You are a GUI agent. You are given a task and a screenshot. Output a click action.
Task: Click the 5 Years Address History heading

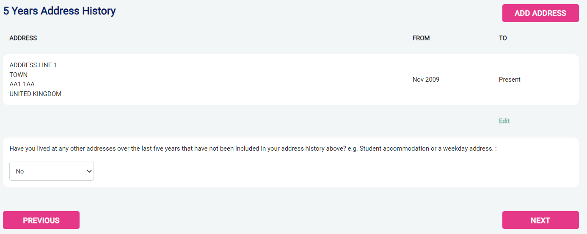click(x=59, y=11)
